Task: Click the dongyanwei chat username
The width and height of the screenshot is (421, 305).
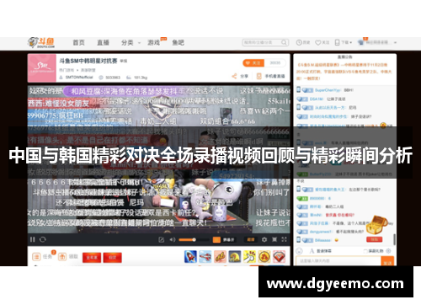Action: point(322,232)
